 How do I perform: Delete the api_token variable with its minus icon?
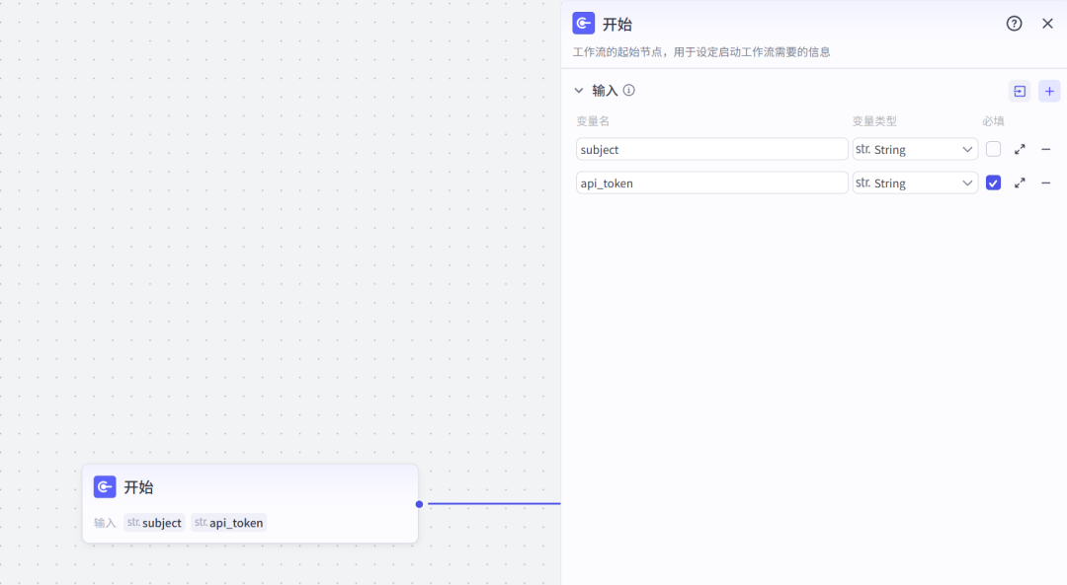coord(1046,183)
